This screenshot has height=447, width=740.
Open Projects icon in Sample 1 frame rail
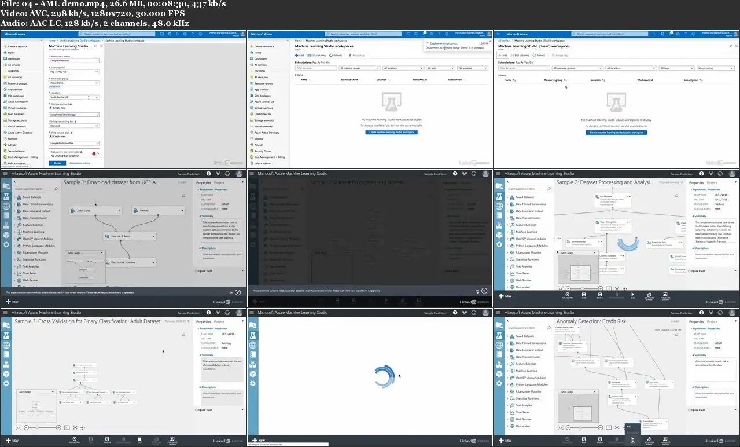tap(6, 186)
